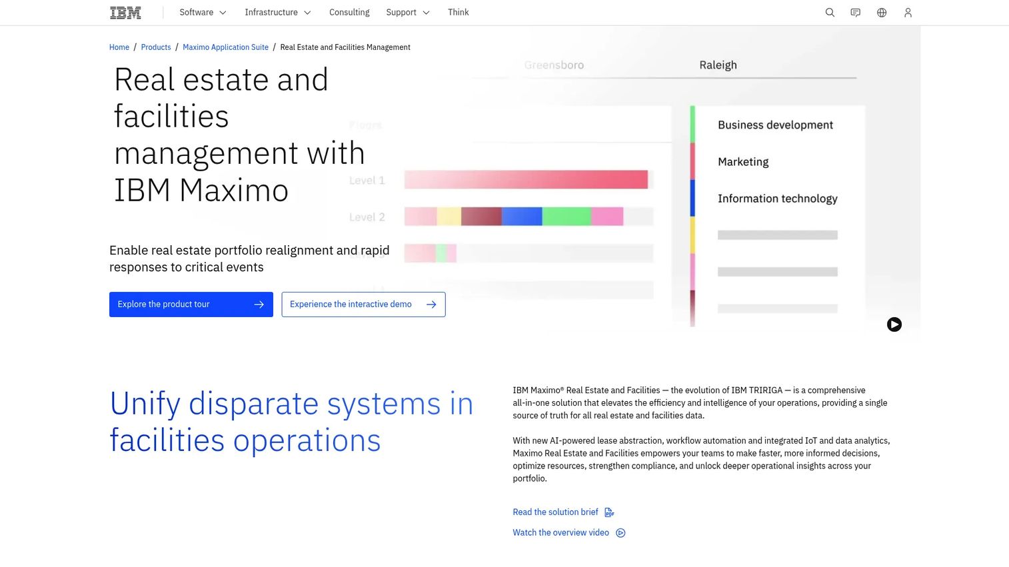Click the Level 2 multicolor bar

click(x=514, y=216)
